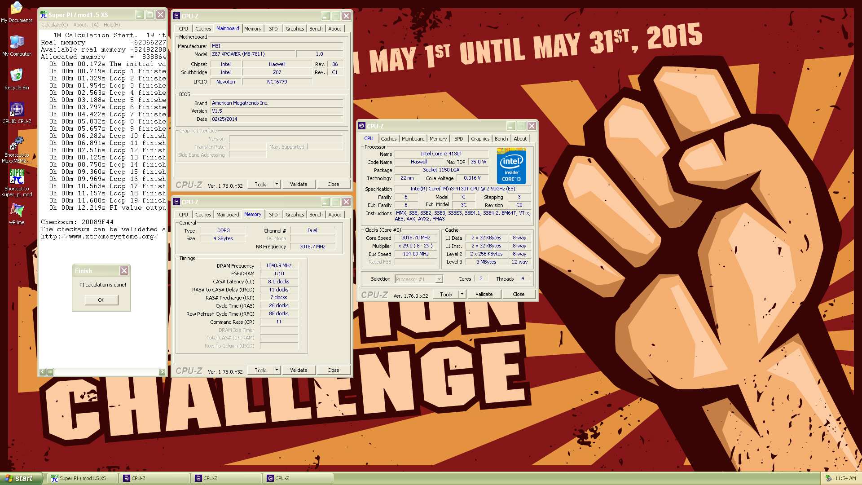862x485 pixels.
Task: Open the Calculate menu in Super PI
Action: click(55, 25)
